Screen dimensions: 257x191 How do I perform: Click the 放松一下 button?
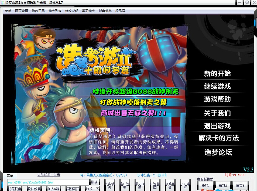[x=92, y=189]
